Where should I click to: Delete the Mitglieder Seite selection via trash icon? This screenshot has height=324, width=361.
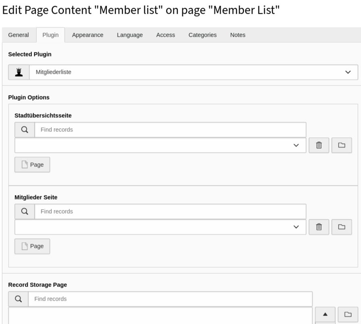pos(319,227)
